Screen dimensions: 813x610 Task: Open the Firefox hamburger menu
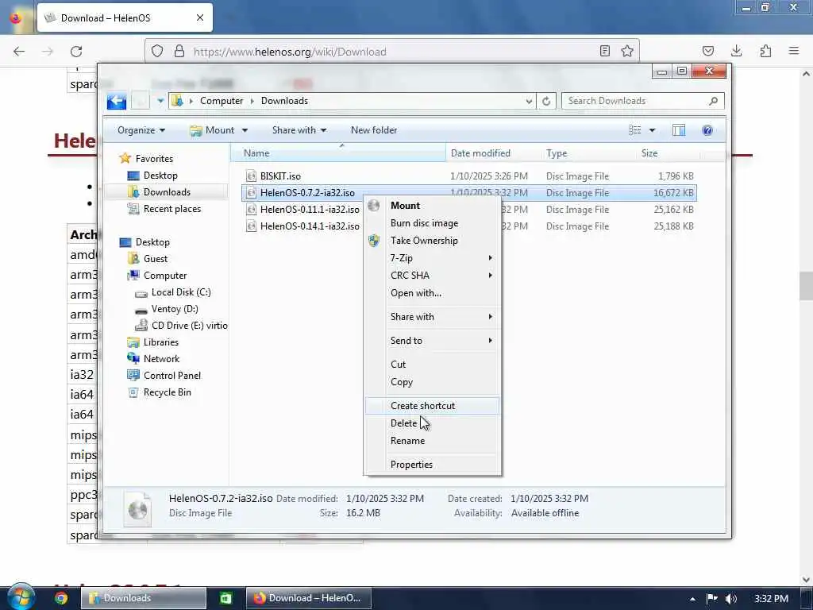click(794, 51)
